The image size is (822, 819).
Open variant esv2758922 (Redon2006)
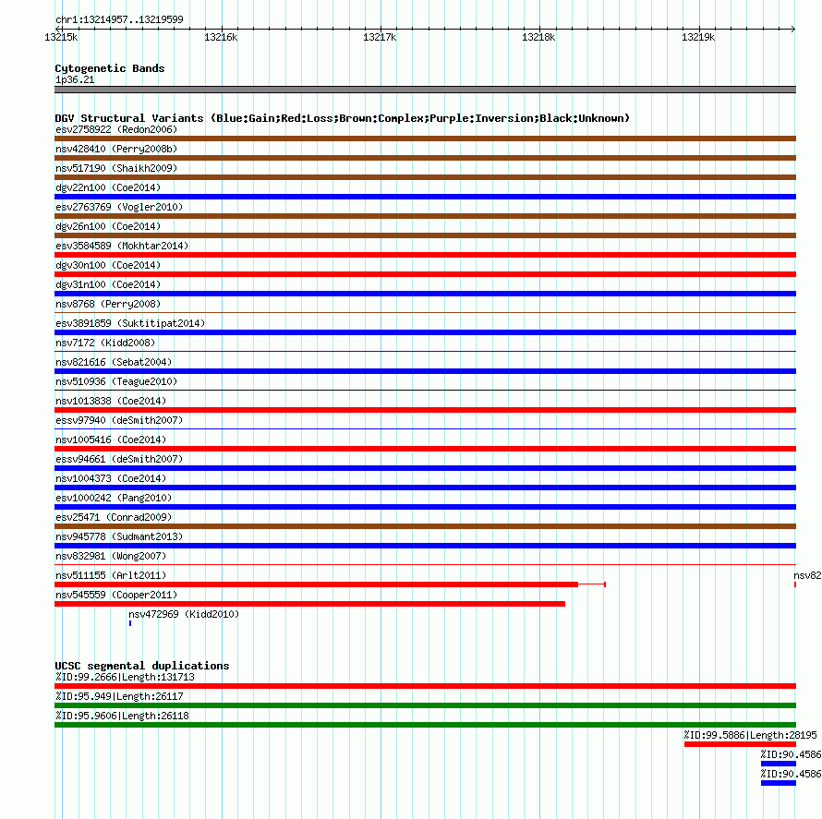tap(116, 129)
